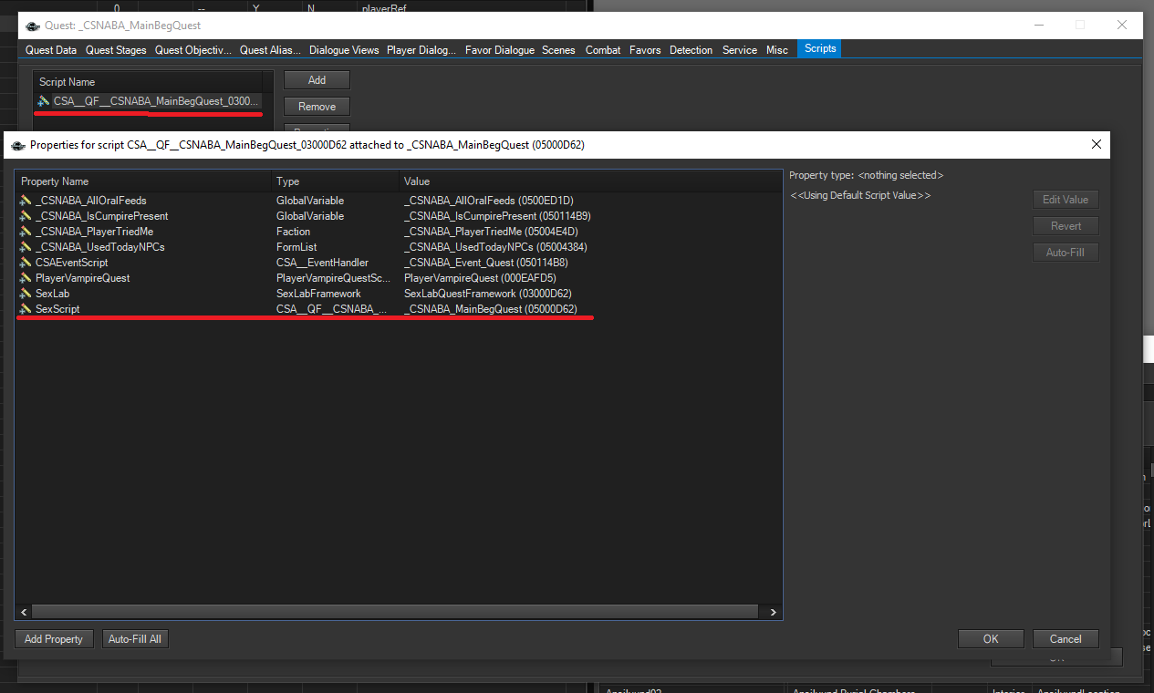This screenshot has height=693, width=1154.
Task: Click the Add script button
Action: (x=317, y=80)
